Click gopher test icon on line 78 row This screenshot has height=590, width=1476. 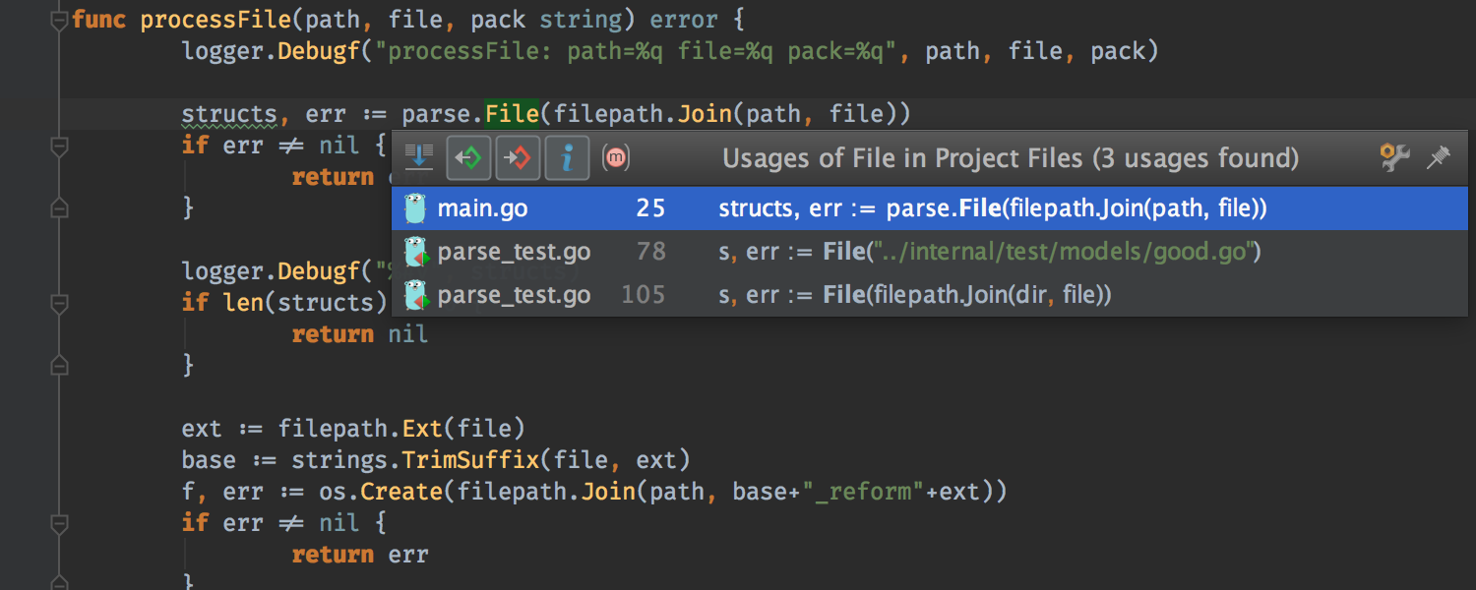click(x=416, y=252)
